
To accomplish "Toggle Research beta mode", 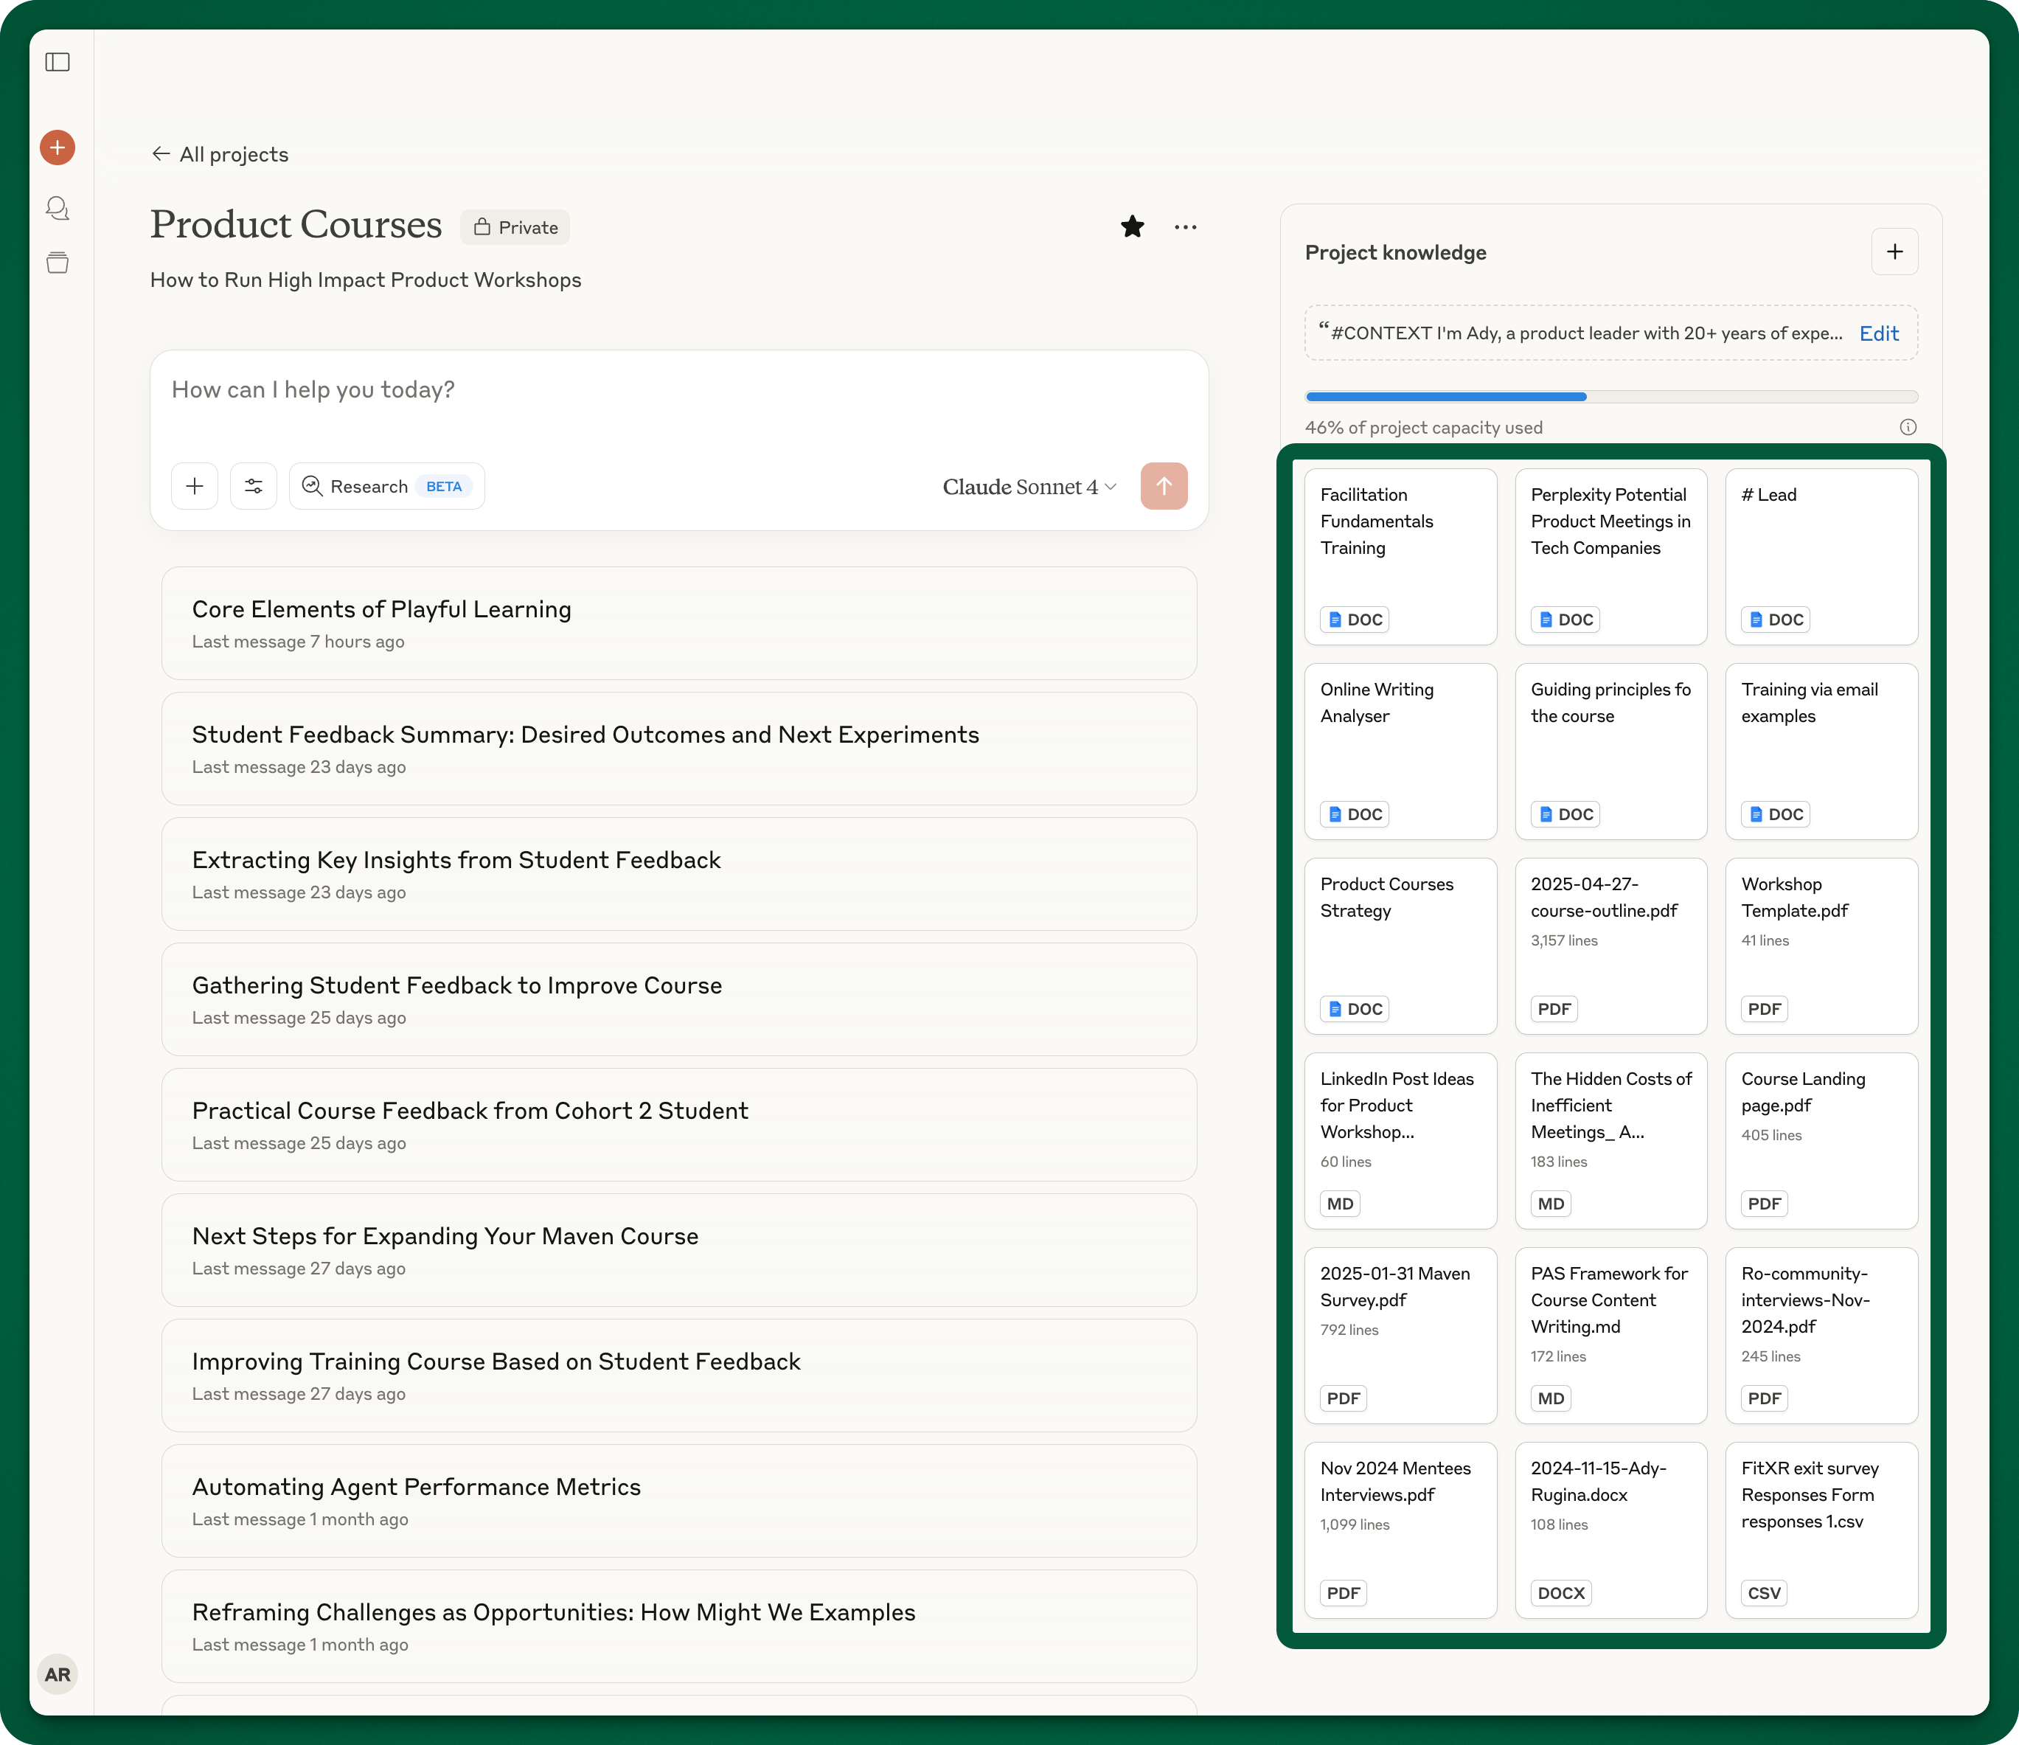I will 387,487.
